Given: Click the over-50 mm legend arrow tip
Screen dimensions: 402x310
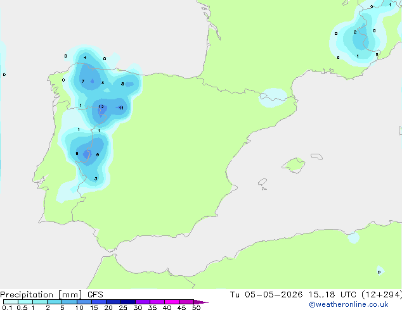Looking at the screenshot, I should point(201,302).
